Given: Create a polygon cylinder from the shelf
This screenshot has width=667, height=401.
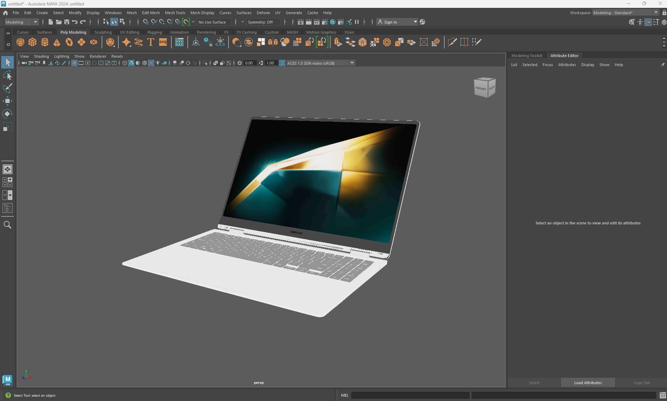Looking at the screenshot, I should pos(45,42).
